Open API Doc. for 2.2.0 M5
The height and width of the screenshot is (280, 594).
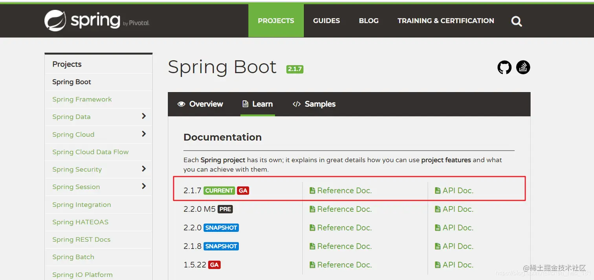pos(454,209)
